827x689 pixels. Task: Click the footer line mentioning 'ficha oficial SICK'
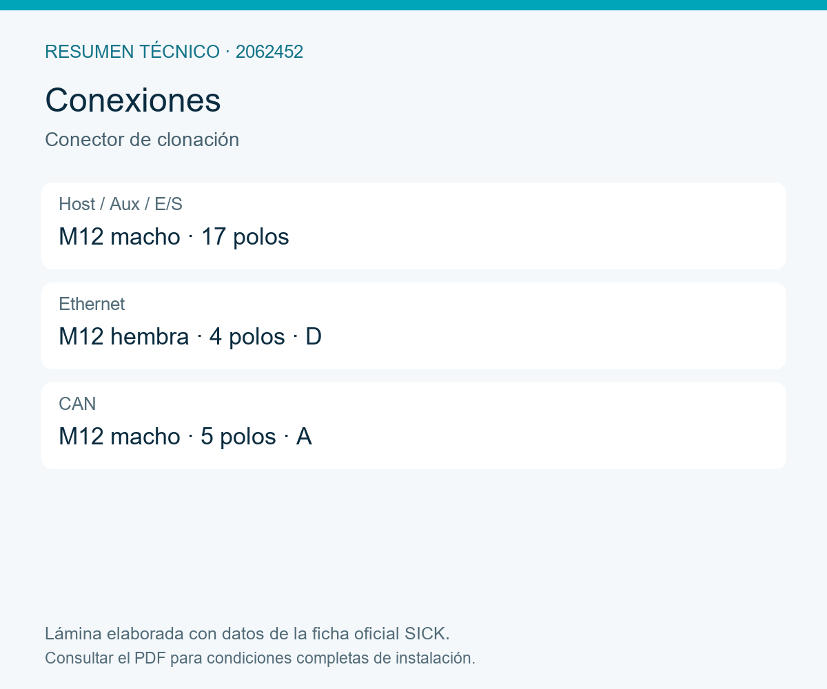click(247, 633)
